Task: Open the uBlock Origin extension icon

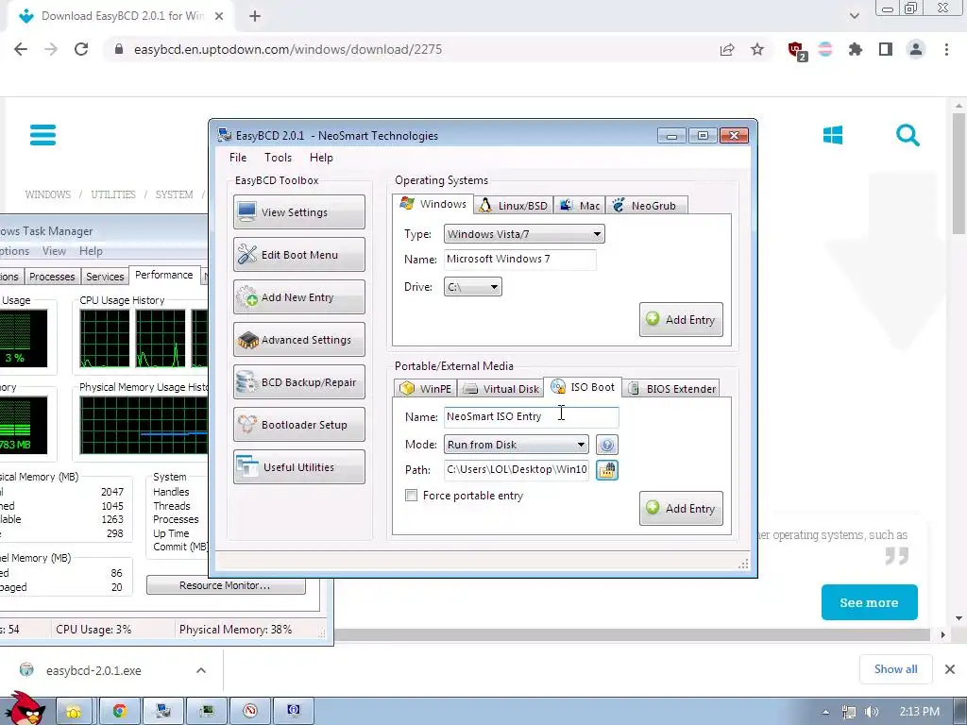Action: 797,50
